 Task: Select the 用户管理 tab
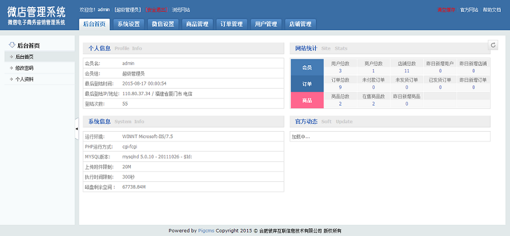266,24
